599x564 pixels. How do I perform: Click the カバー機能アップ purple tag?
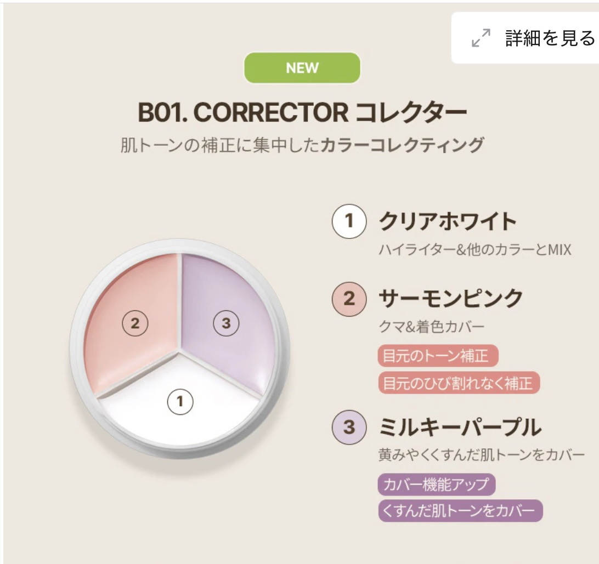point(437,485)
